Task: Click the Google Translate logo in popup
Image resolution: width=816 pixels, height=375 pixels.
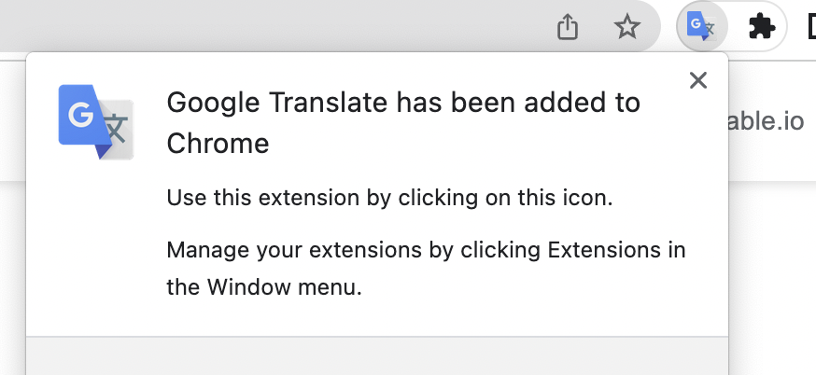Action: click(95, 121)
